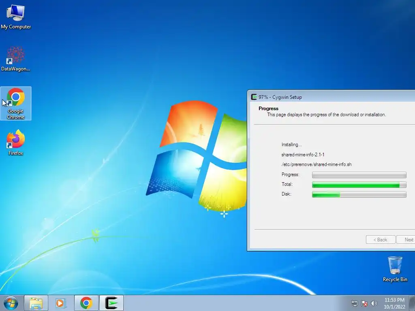Switch to Cygwin Setup taskbar button
This screenshot has height=311, width=415.
pyautogui.click(x=111, y=303)
